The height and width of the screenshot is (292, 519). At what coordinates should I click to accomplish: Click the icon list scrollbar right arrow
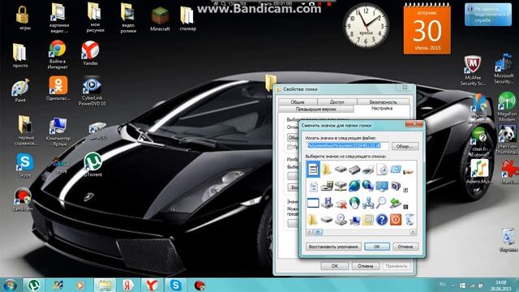click(x=413, y=232)
